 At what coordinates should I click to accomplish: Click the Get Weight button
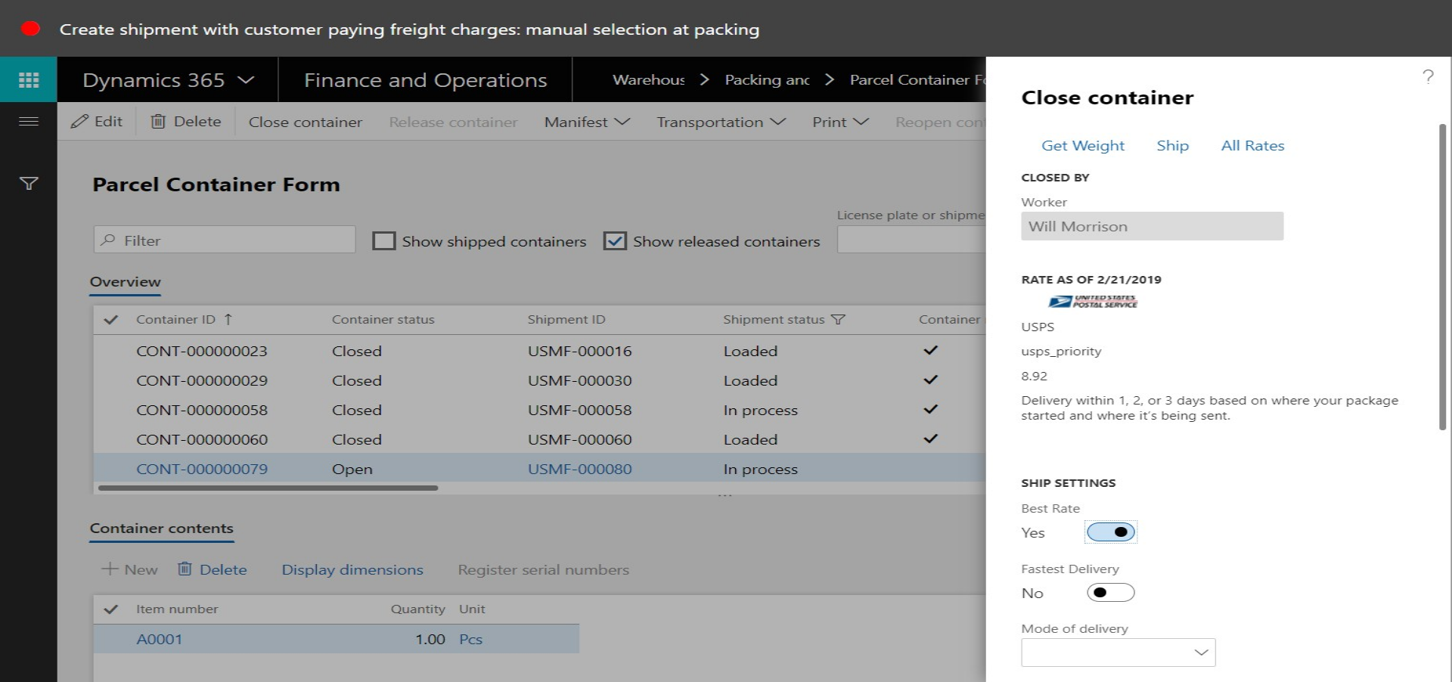1082,145
